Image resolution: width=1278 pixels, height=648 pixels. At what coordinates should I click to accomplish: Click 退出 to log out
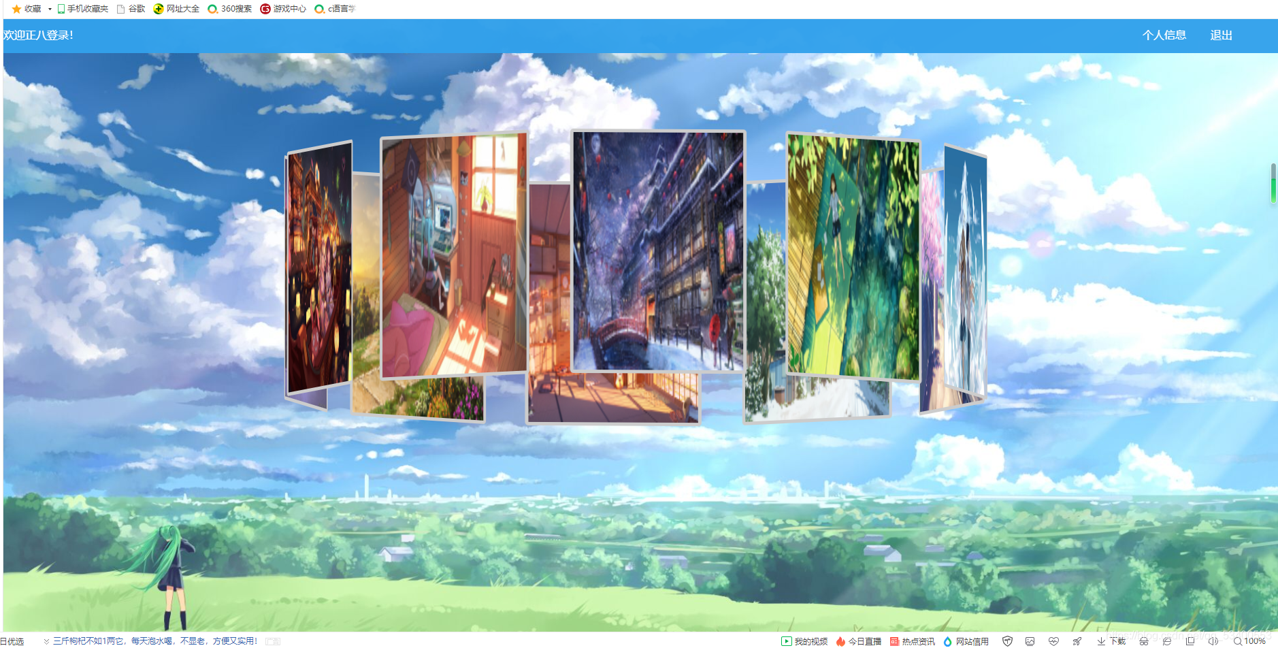tap(1222, 35)
